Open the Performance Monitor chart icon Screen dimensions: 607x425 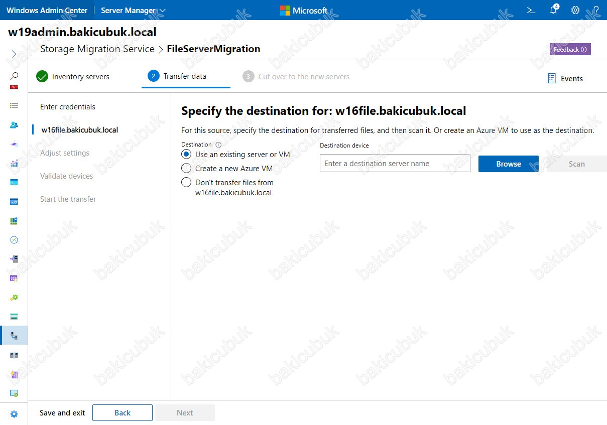[14, 163]
